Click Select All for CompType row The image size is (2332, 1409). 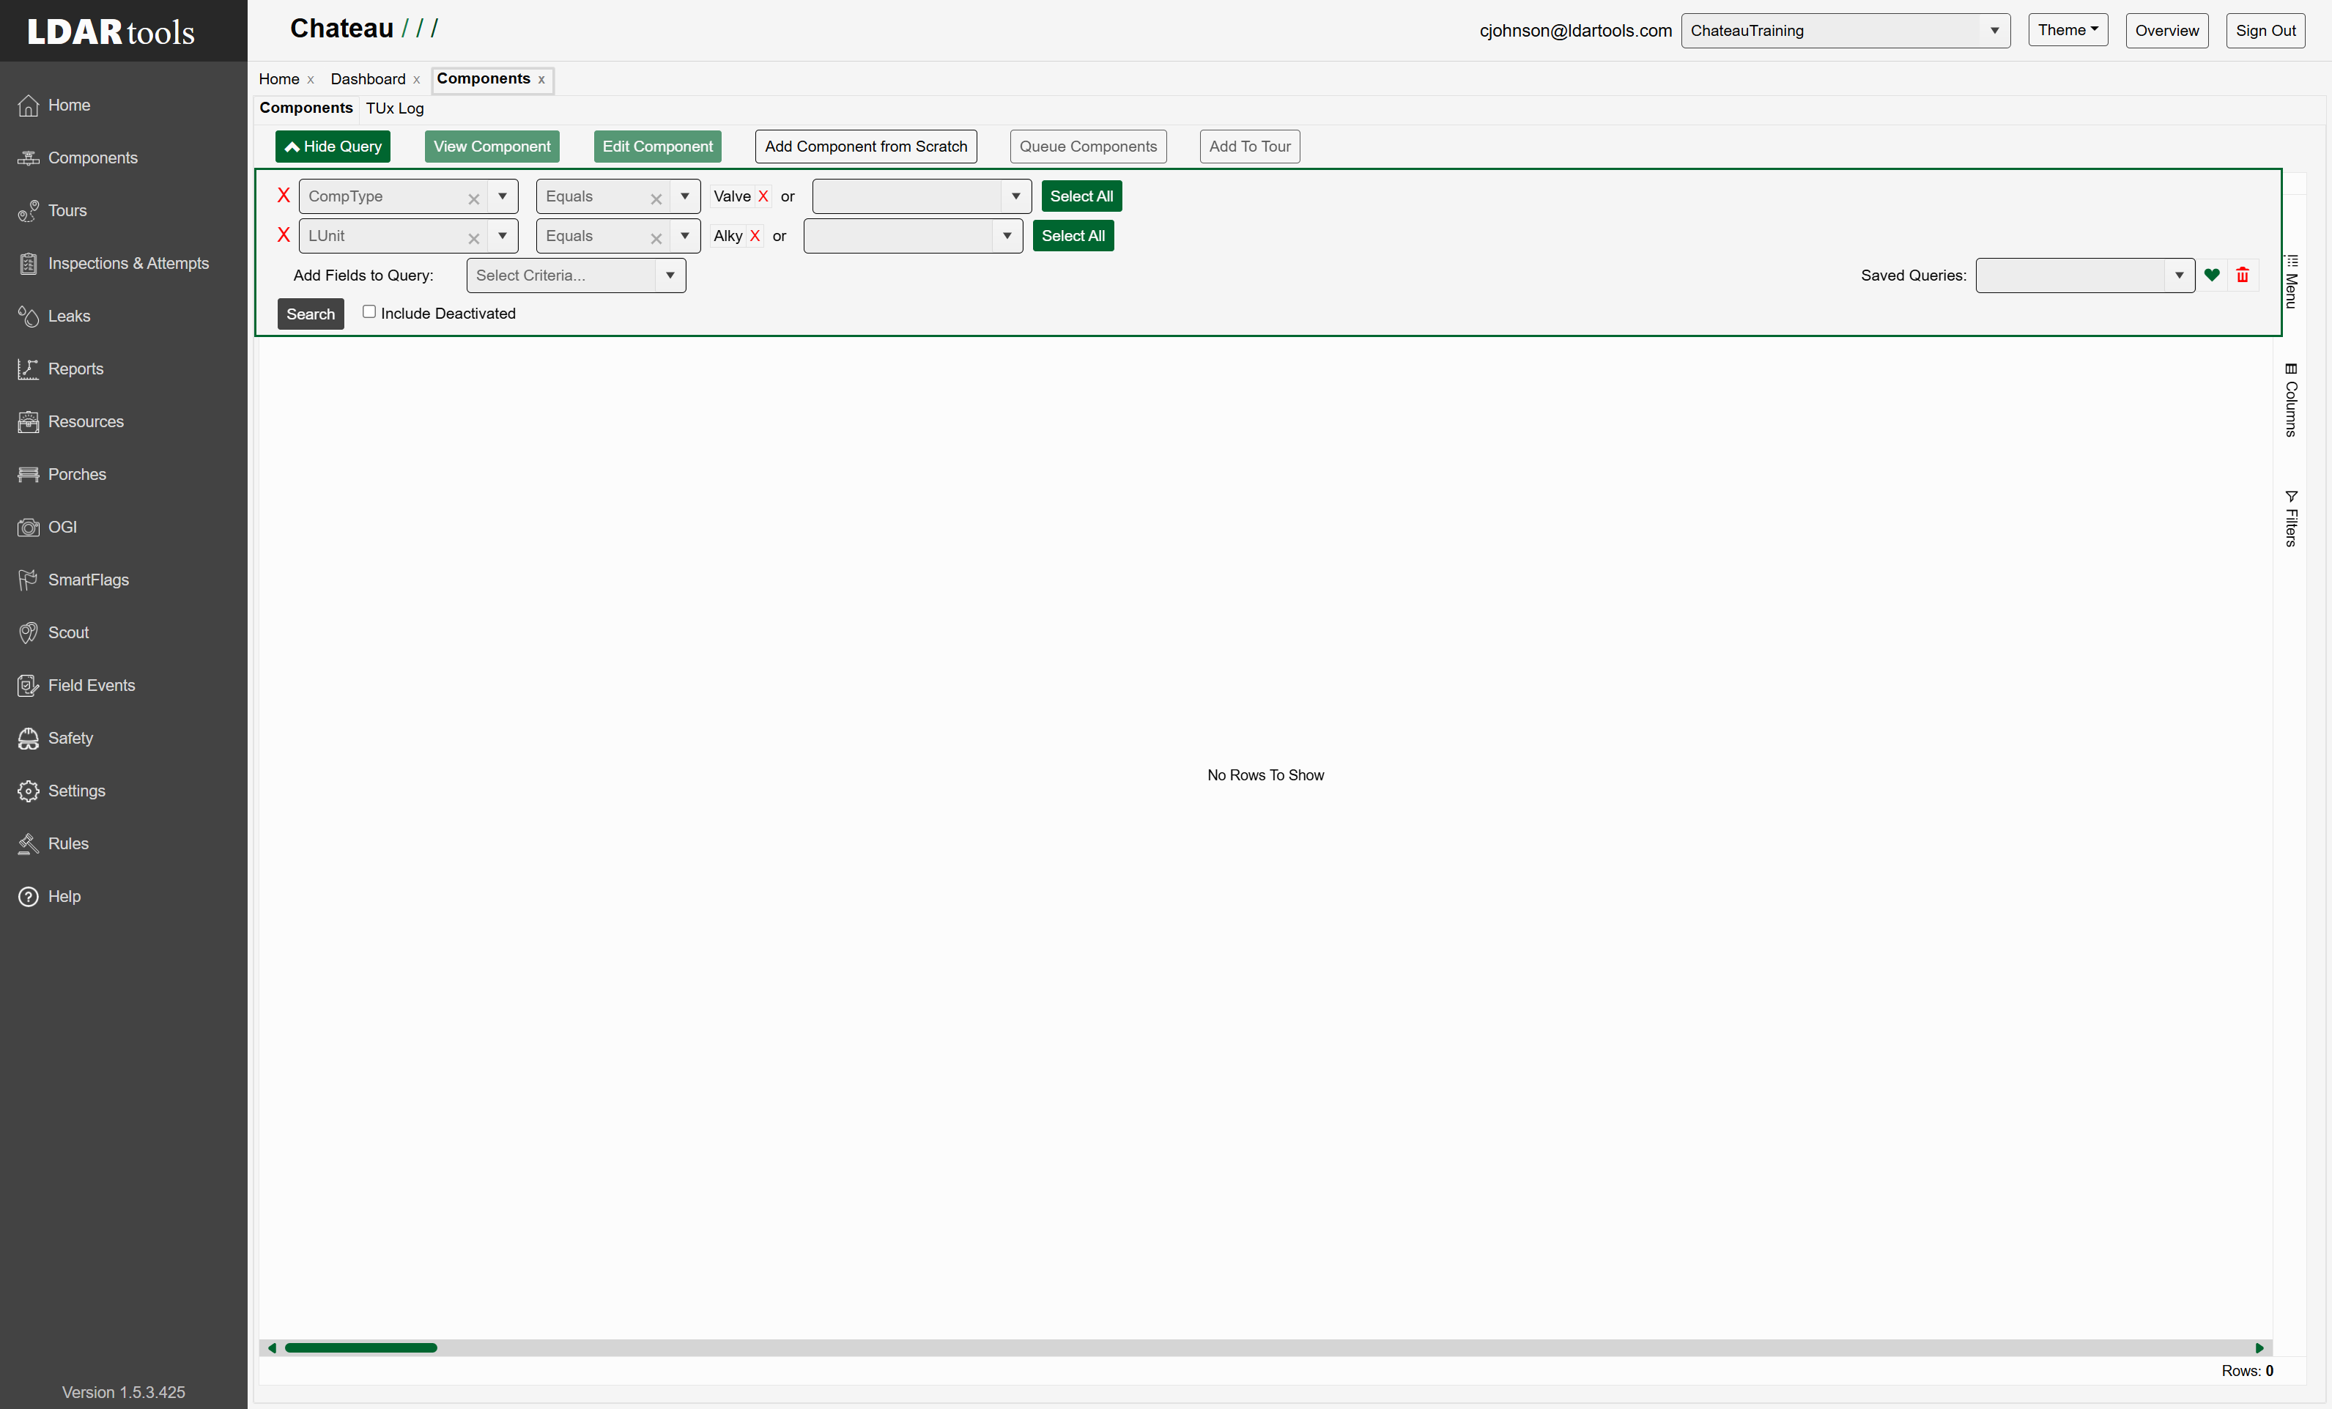click(1081, 196)
